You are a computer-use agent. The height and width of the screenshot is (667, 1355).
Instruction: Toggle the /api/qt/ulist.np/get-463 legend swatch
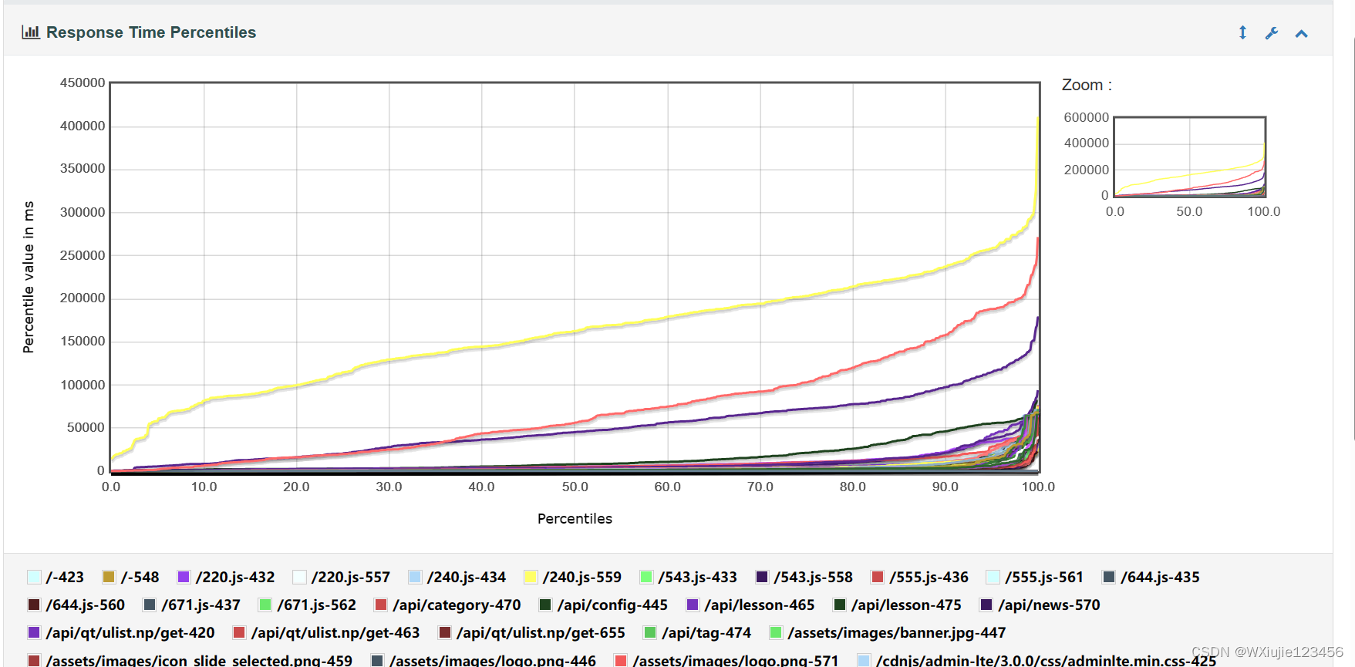[x=239, y=633]
